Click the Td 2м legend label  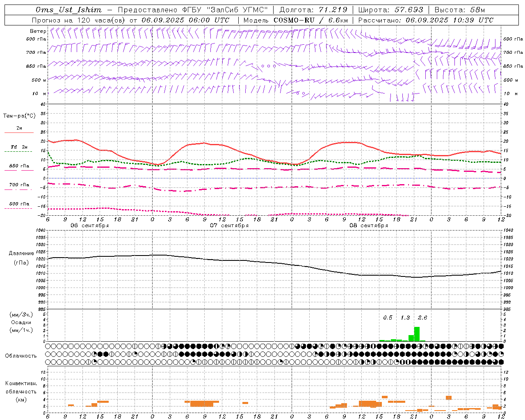(19, 147)
